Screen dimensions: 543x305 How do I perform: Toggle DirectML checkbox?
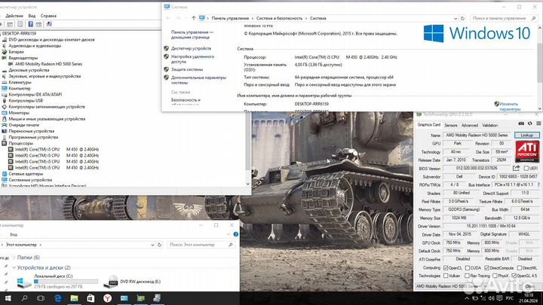click(x=519, y=268)
